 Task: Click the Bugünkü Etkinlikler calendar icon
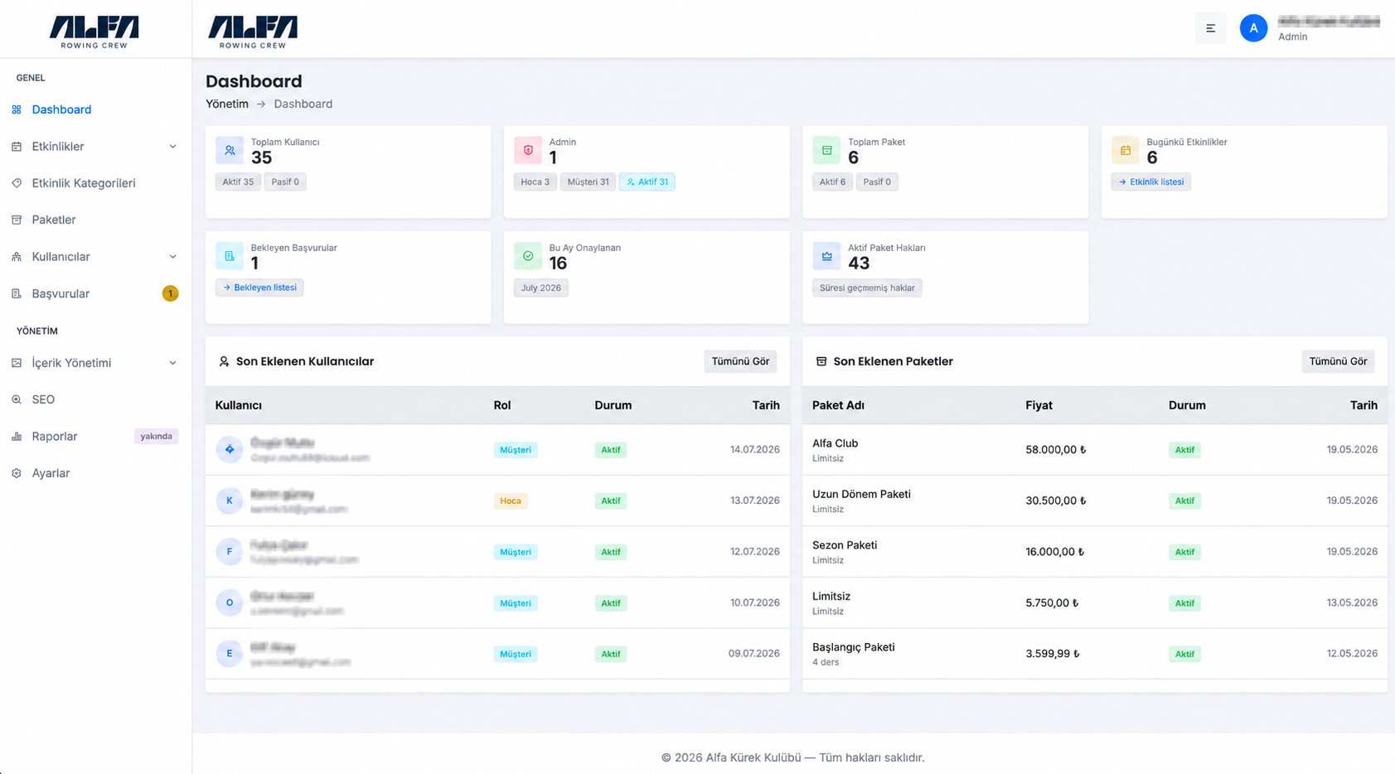tap(1125, 150)
